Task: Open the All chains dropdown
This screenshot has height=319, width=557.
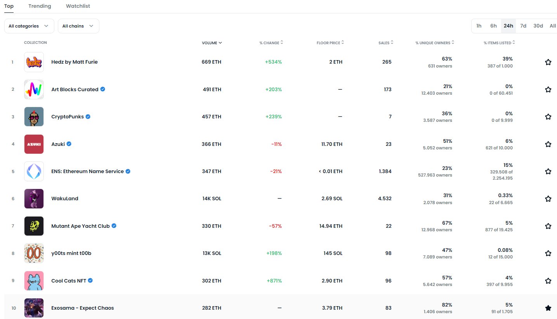Action: pos(78,26)
